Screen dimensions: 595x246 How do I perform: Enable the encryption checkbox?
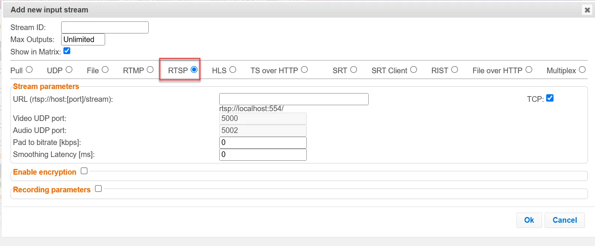(x=84, y=171)
